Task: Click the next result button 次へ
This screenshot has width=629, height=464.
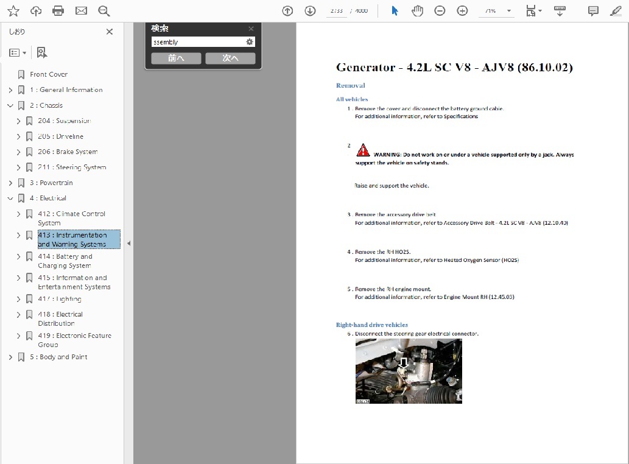Action: tap(230, 58)
